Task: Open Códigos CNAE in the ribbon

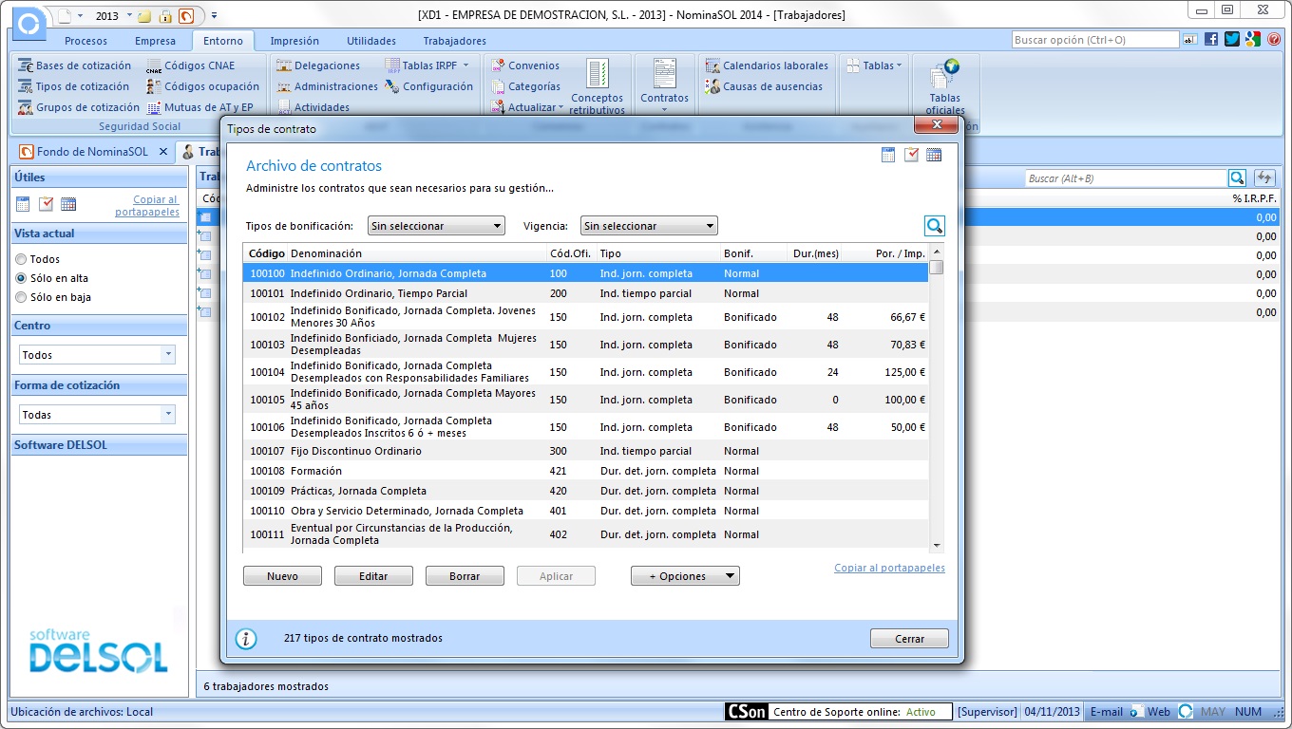Action: tap(190, 65)
